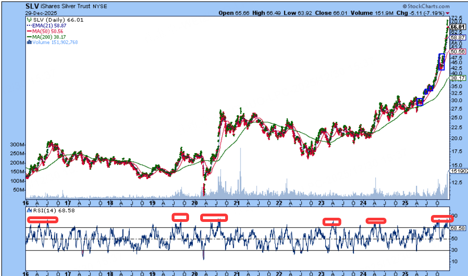The image size is (468, 276).
Task: Select the SLV (Daily) 66.01 legend entry
Action: (x=58, y=20)
